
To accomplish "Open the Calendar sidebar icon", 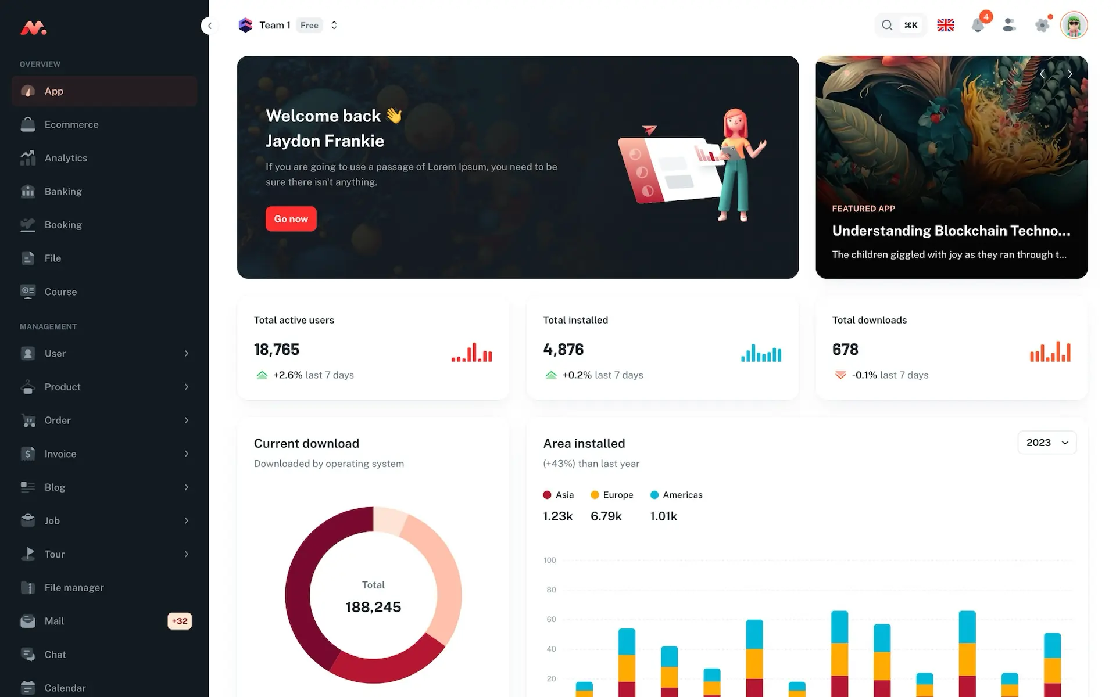I will (x=27, y=688).
